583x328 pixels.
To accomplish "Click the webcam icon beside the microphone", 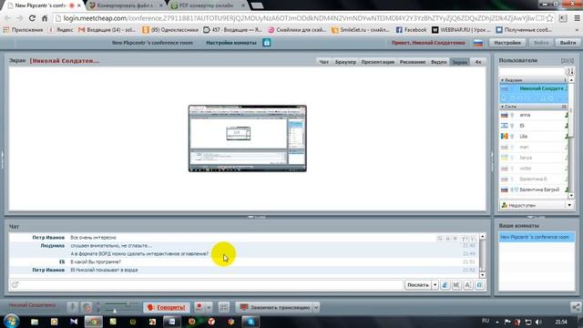I will point(87,307).
